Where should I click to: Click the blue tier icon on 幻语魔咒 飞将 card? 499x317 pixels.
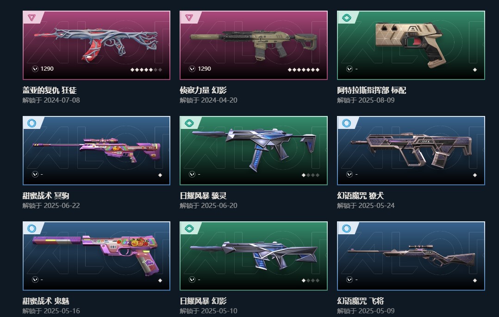[x=346, y=228]
